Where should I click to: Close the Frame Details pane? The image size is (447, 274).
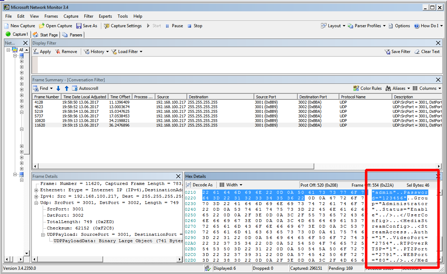(x=178, y=176)
